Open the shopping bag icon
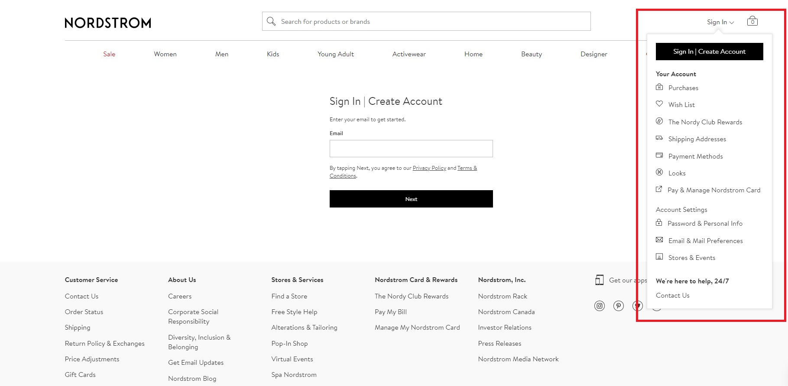The width and height of the screenshot is (788, 386). [752, 21]
